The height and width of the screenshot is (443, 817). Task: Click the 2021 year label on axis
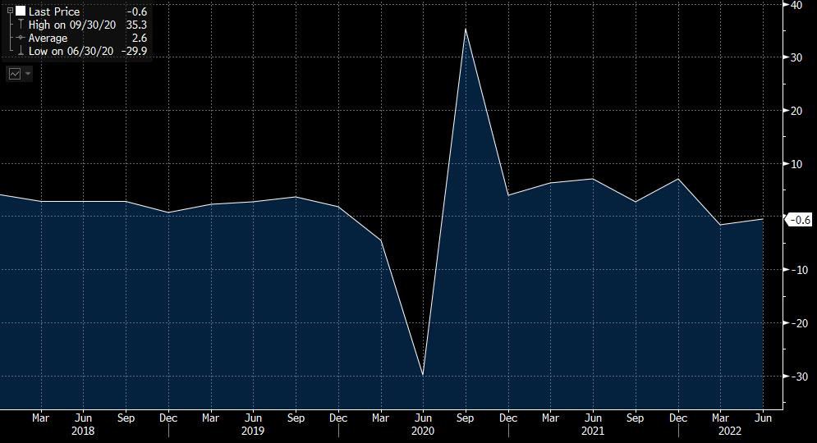[x=593, y=431]
